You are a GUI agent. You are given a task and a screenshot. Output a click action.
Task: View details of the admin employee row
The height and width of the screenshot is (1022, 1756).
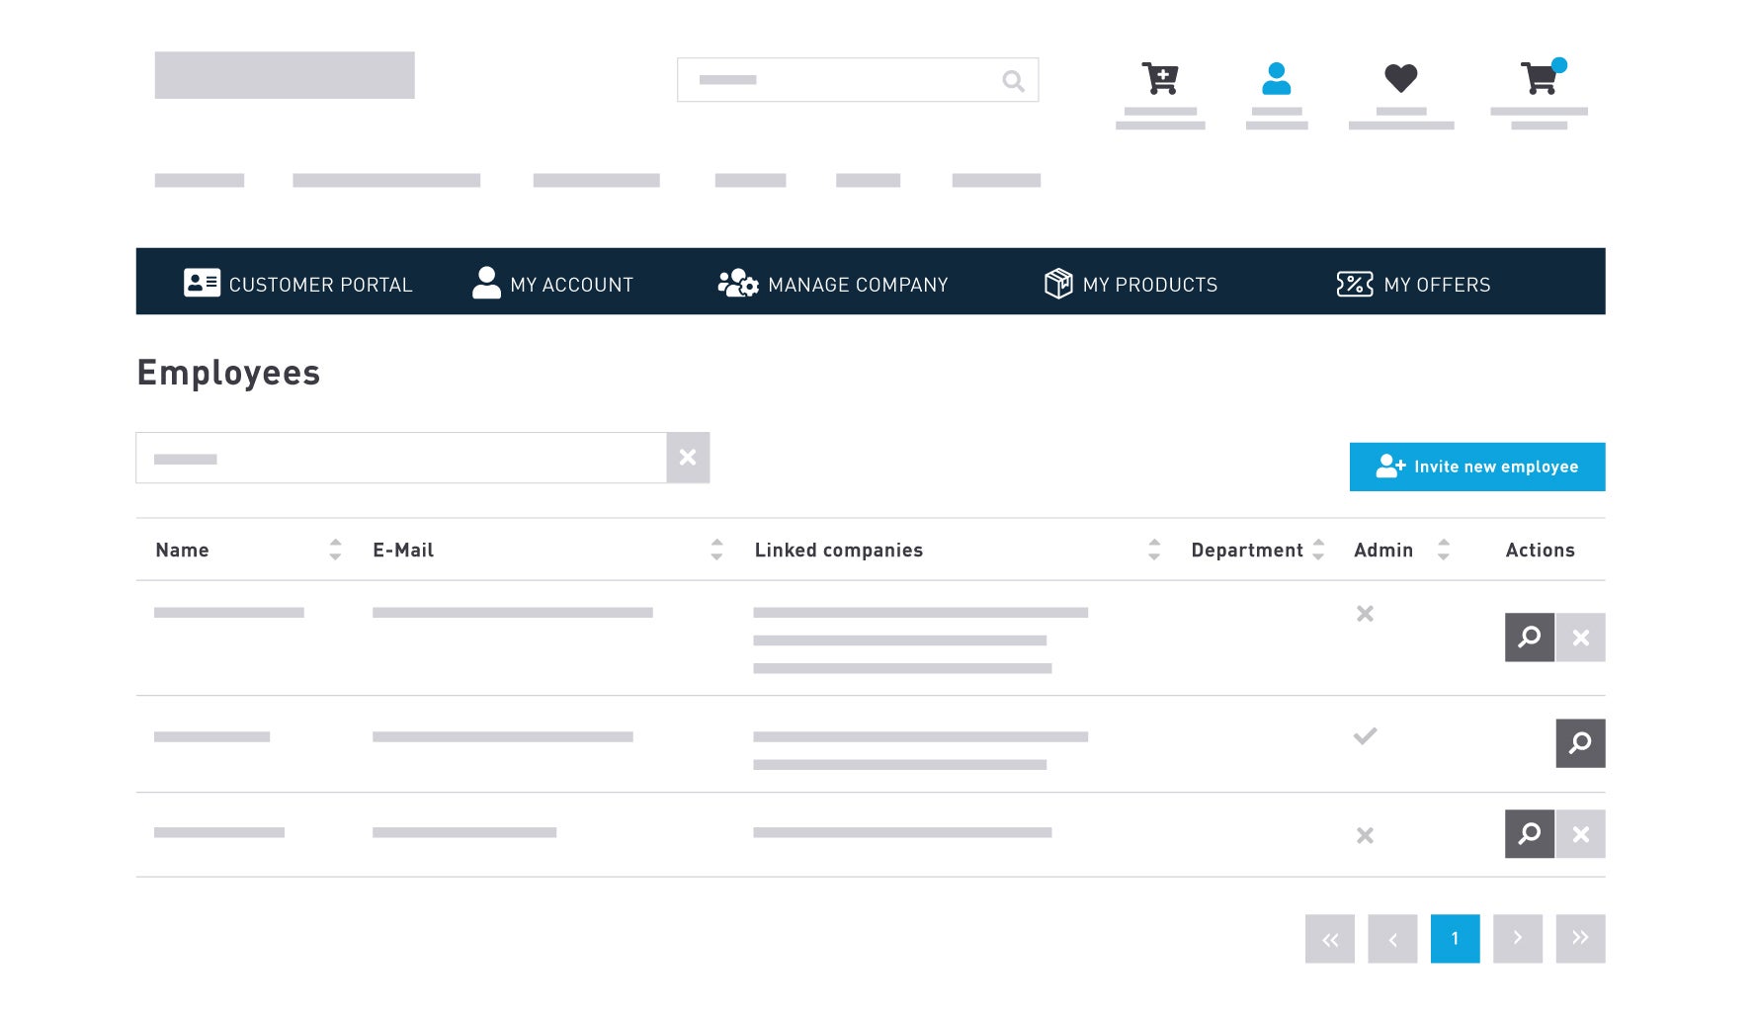[1581, 743]
